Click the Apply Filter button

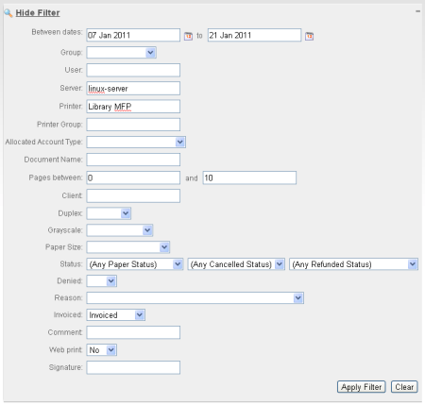(362, 387)
